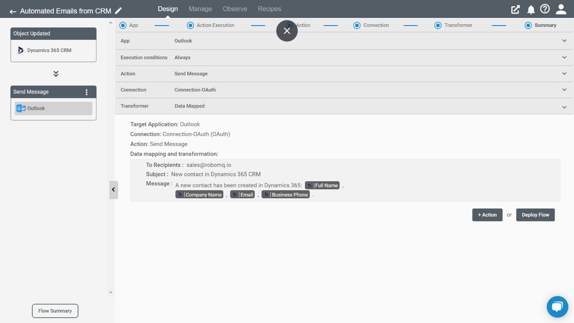The image size is (574, 323).
Task: Open notifications bell
Action: point(531,9)
